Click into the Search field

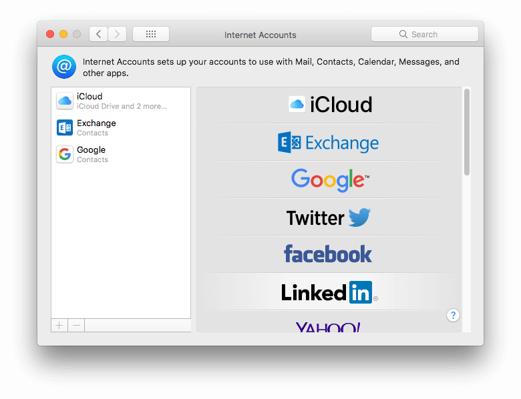coord(425,34)
